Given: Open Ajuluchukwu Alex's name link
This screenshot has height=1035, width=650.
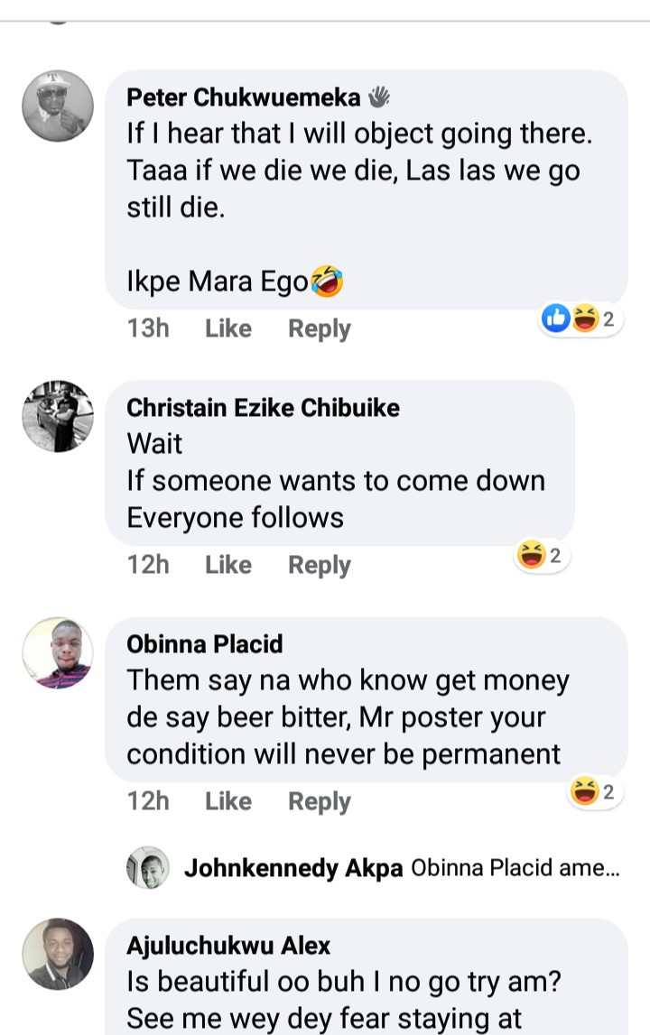Looking at the screenshot, I should coord(228,946).
